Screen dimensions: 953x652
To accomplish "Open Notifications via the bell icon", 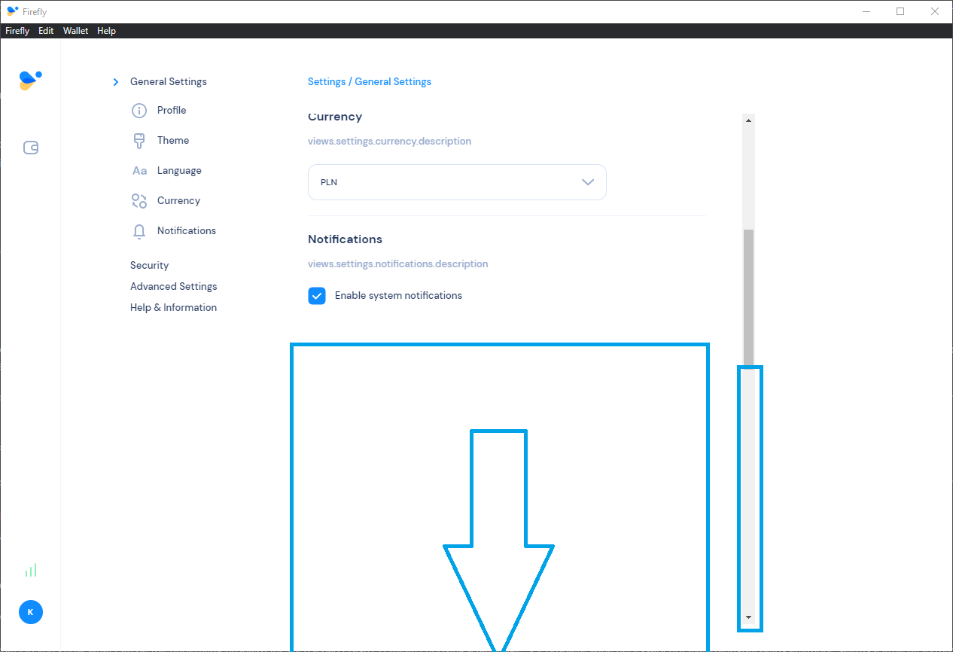I will pyautogui.click(x=139, y=230).
